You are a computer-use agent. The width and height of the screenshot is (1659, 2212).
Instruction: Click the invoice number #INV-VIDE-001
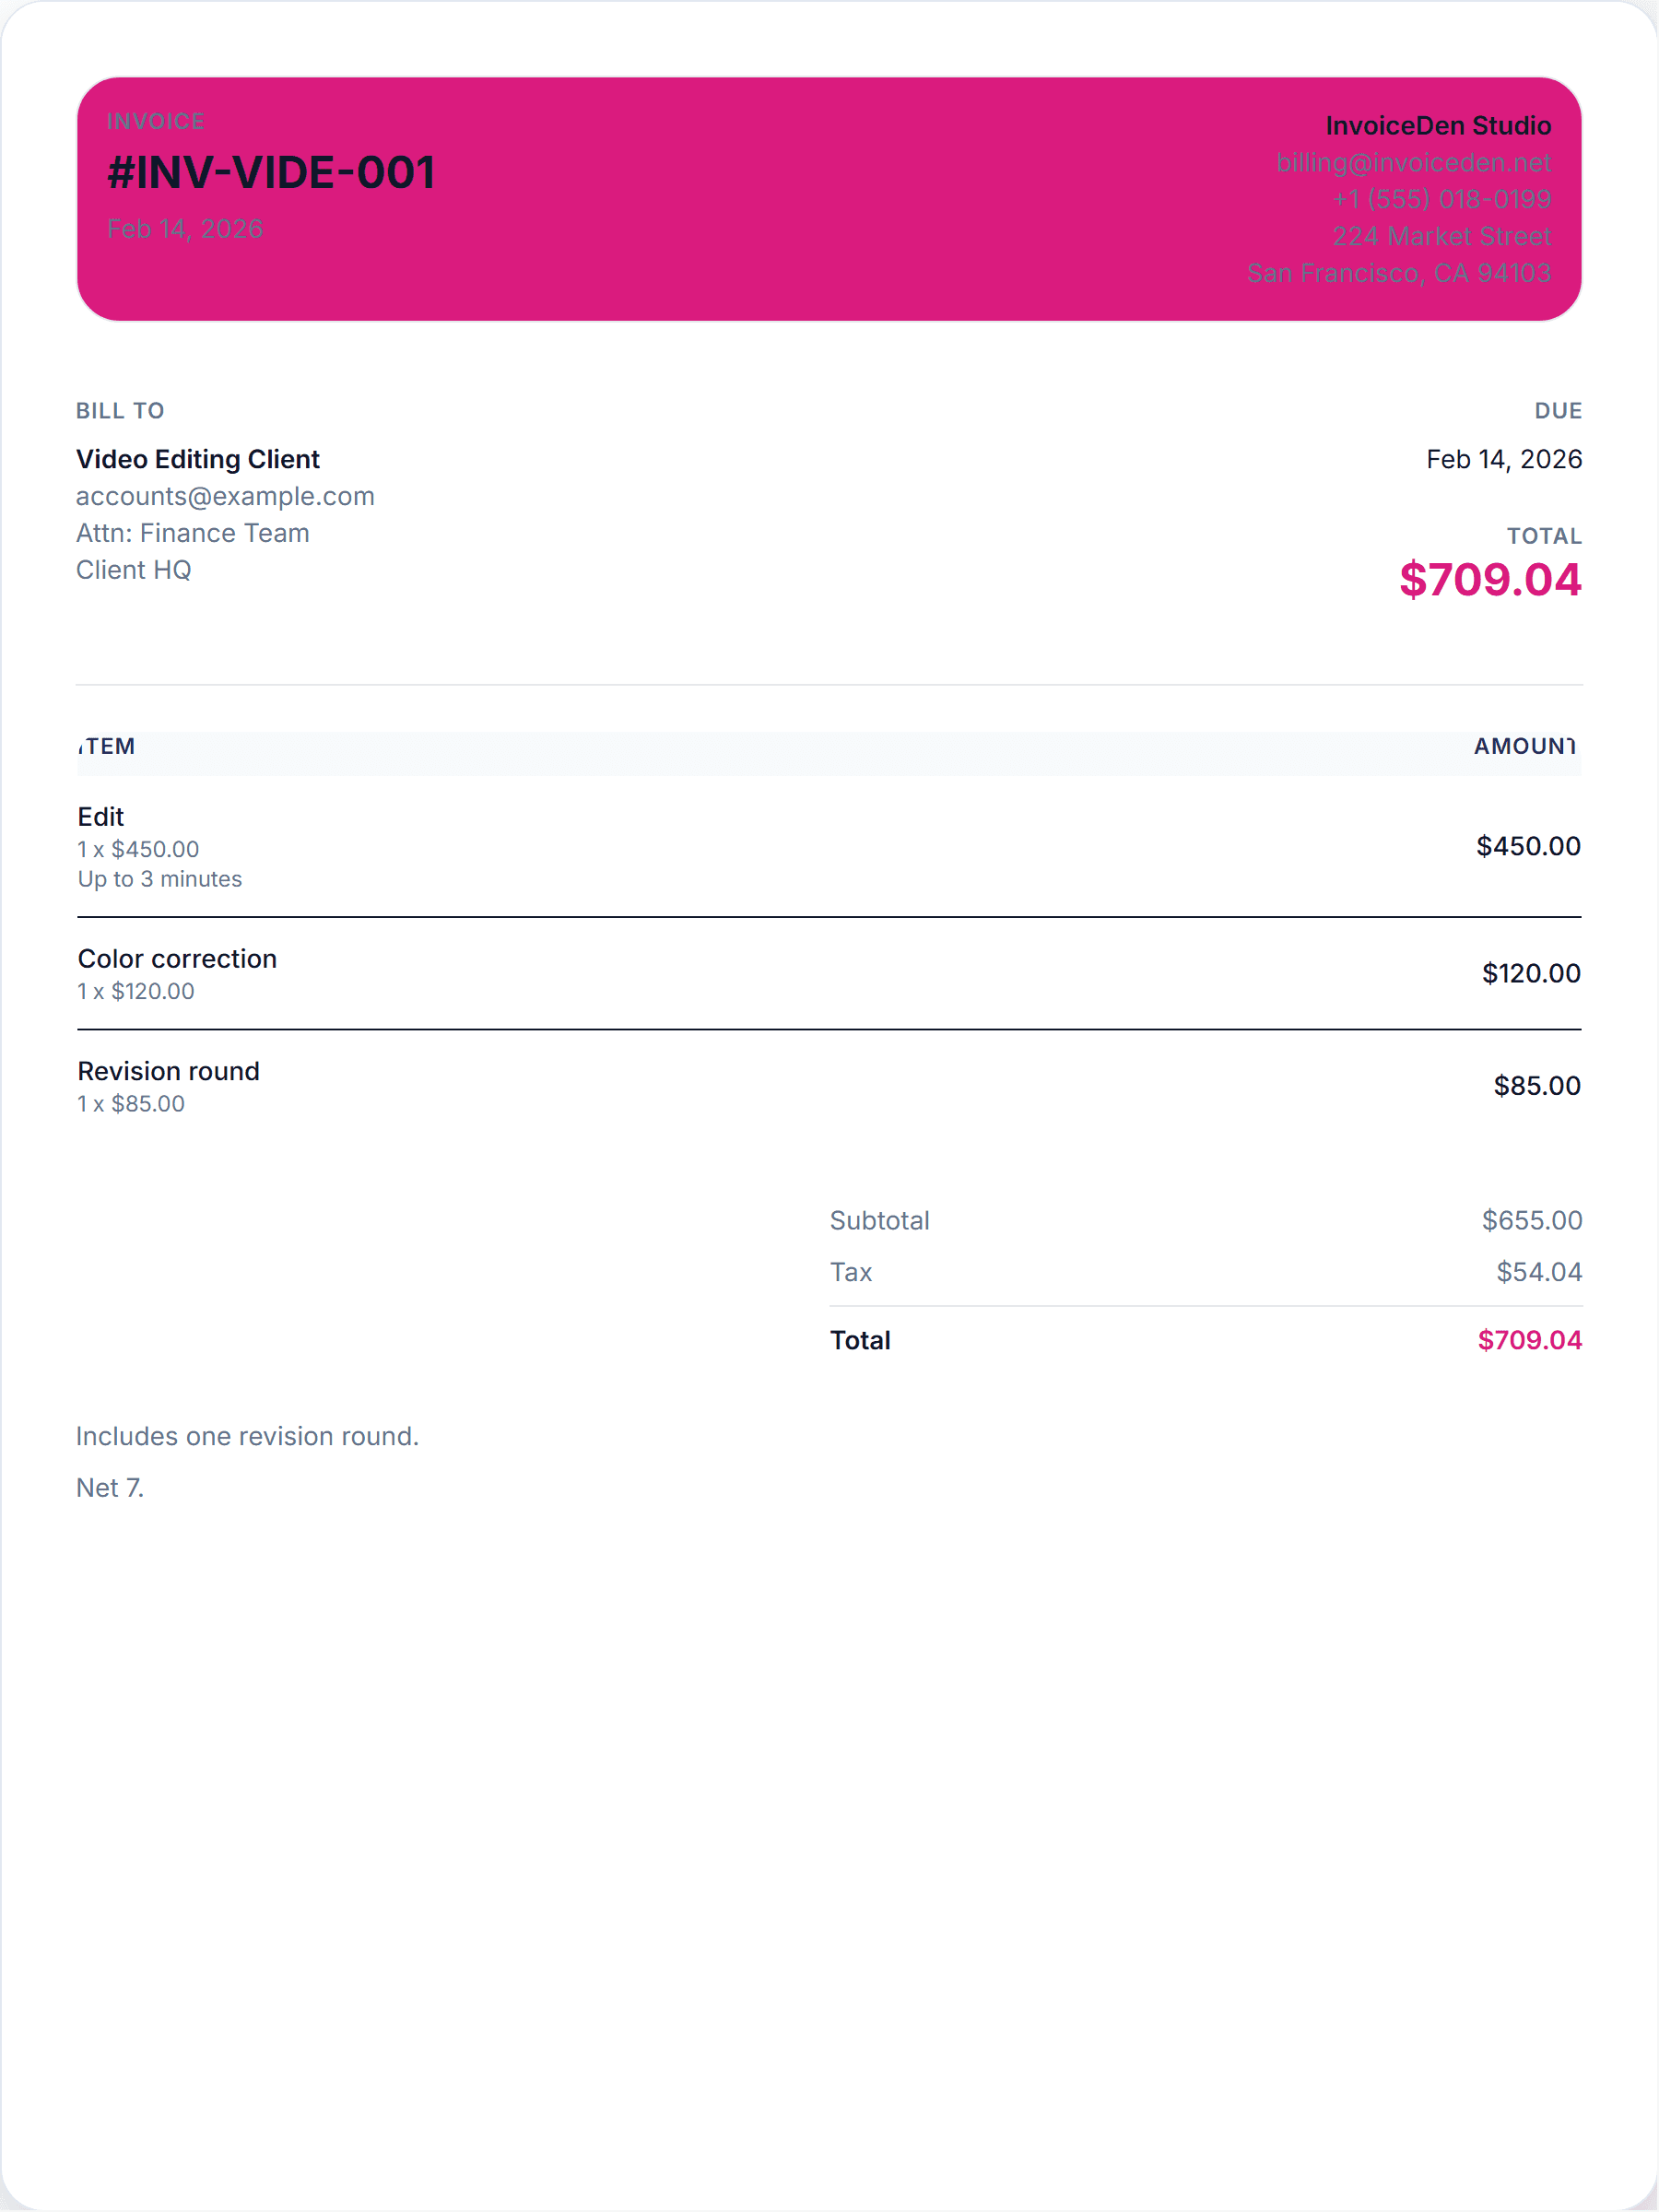pos(271,173)
